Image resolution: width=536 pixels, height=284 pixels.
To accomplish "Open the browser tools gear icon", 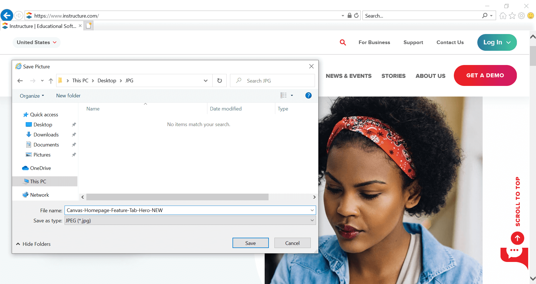I will 521,16.
